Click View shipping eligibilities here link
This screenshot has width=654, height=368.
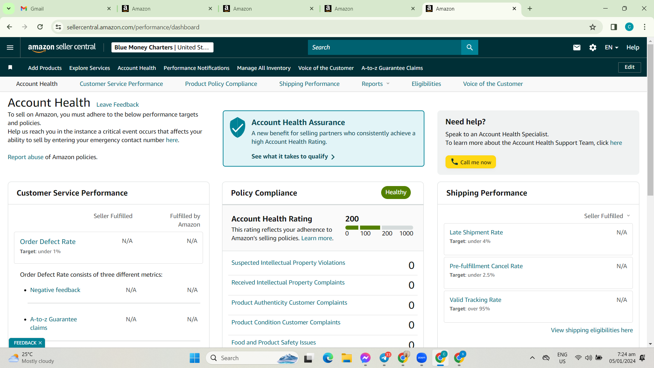[x=592, y=330]
